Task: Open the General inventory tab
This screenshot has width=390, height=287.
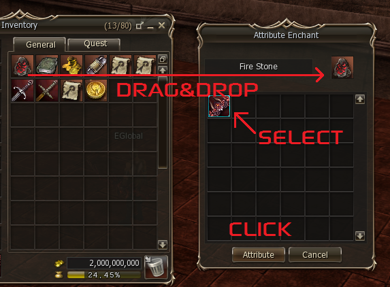Action: click(39, 45)
